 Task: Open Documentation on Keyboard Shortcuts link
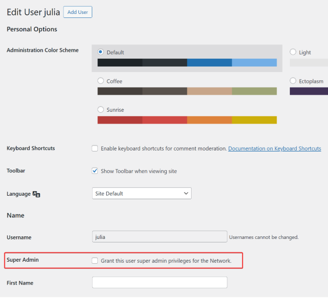(x=274, y=149)
